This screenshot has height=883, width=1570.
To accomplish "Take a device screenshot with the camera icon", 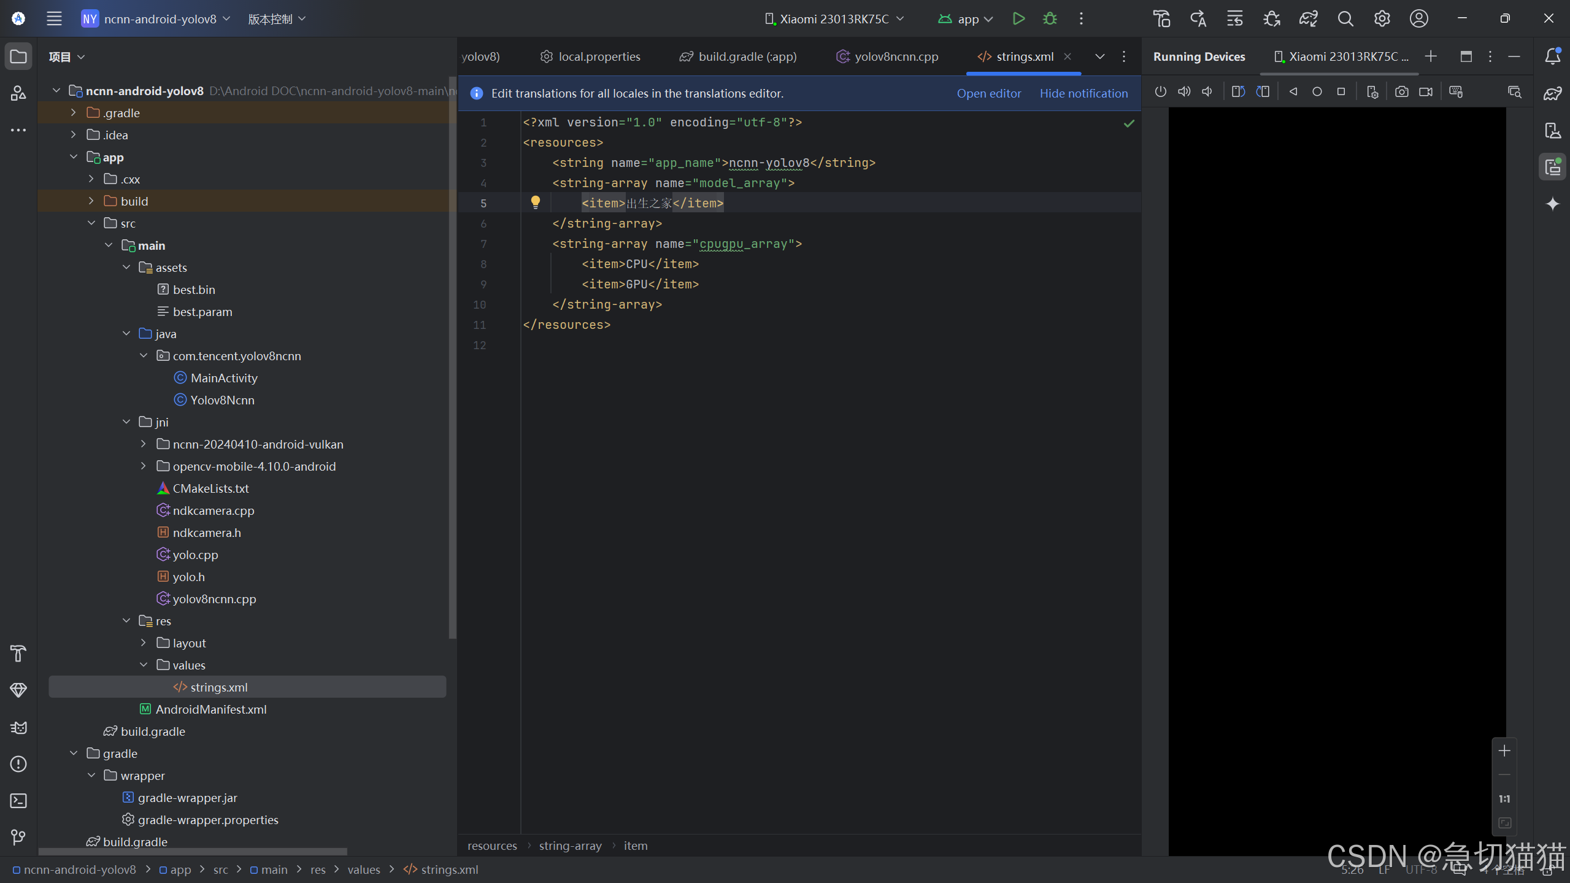I will 1401,92.
